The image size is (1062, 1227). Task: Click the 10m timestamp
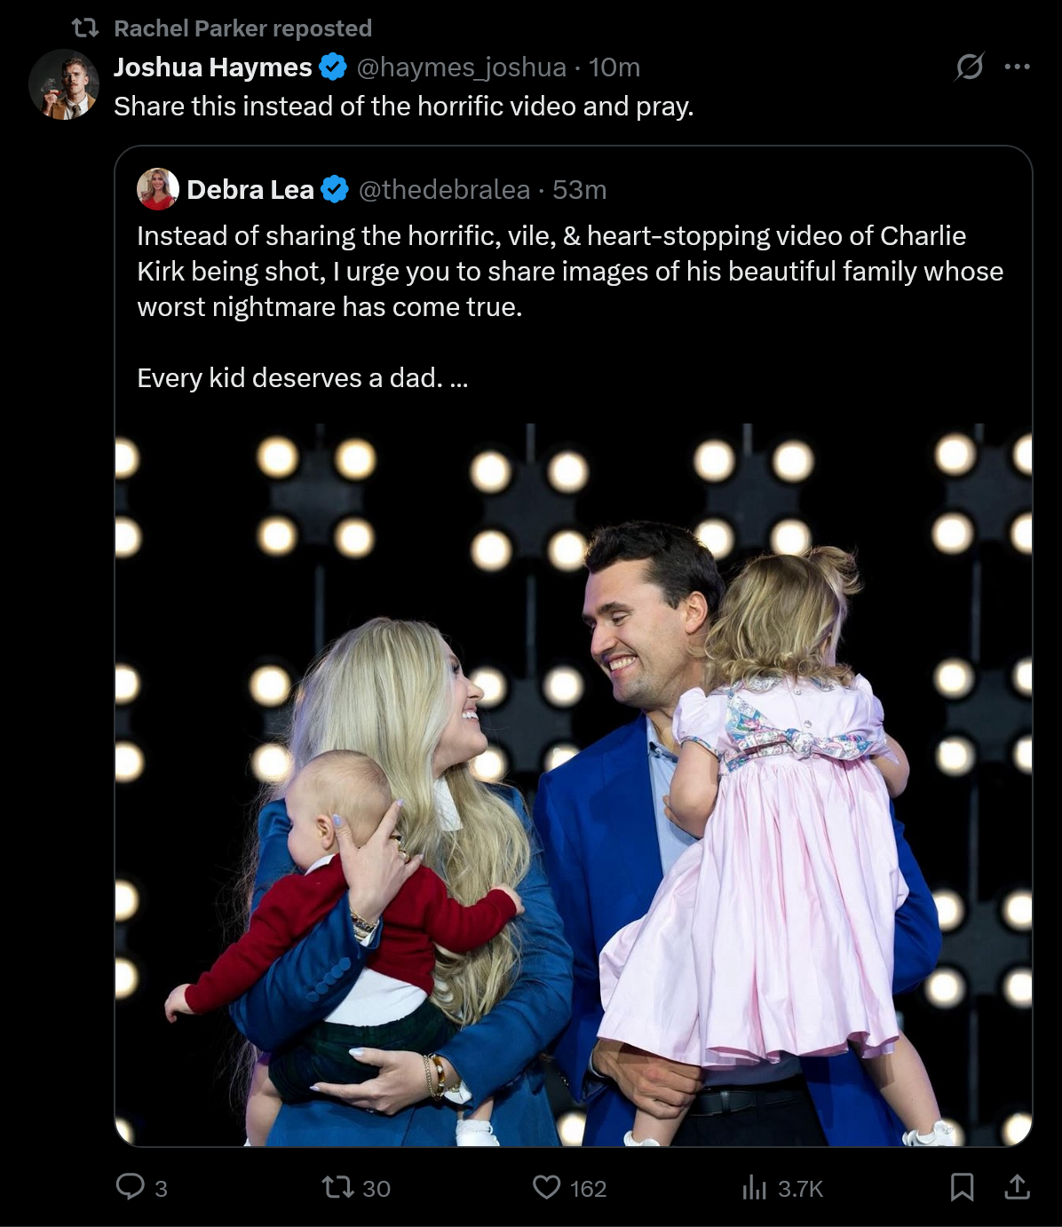click(x=614, y=67)
